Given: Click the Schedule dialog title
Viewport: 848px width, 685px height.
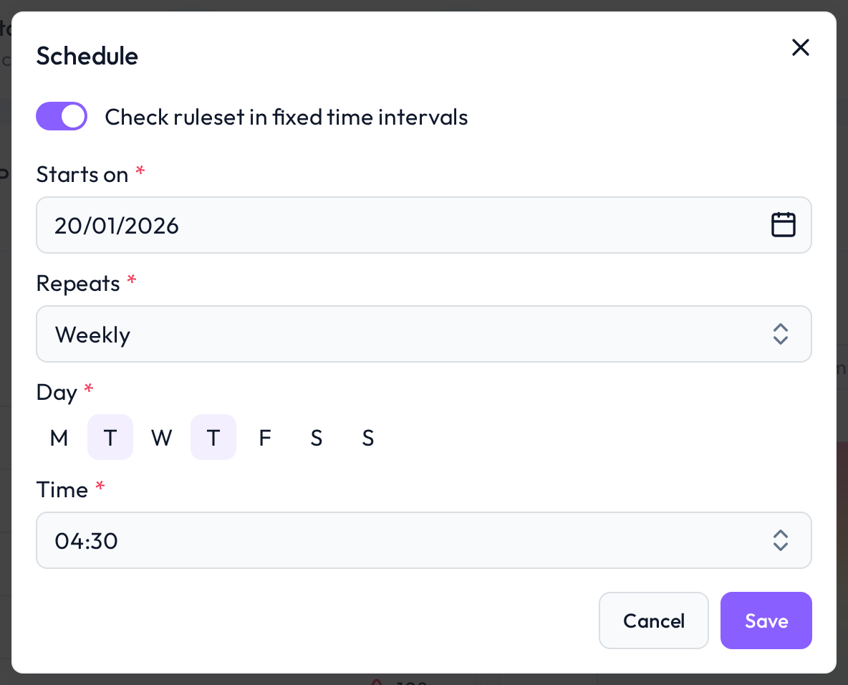Looking at the screenshot, I should (x=87, y=57).
